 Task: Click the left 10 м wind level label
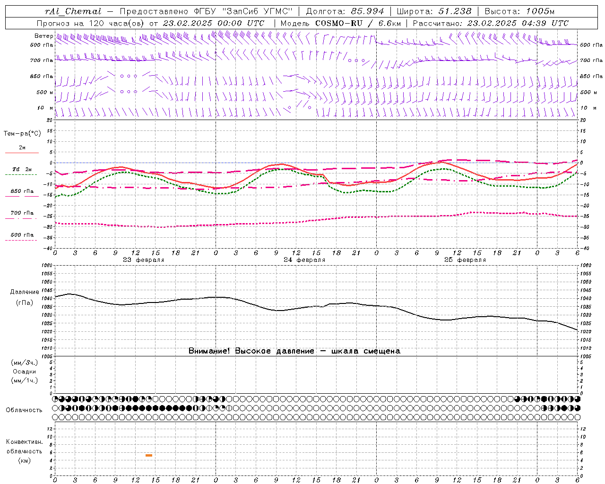[45, 108]
